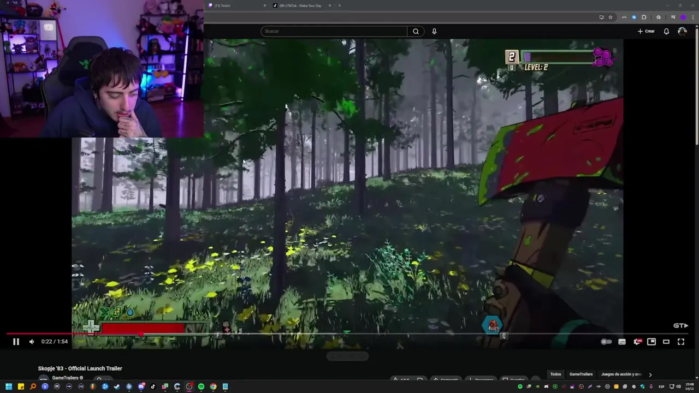Open Windows Start menu

click(x=9, y=386)
